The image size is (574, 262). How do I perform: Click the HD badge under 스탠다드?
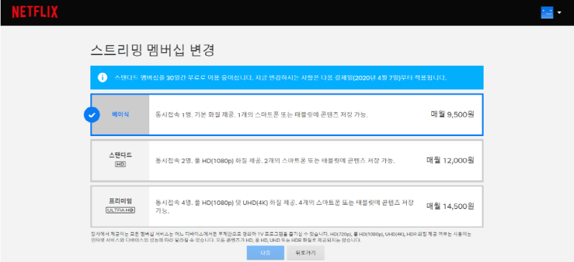(120, 165)
